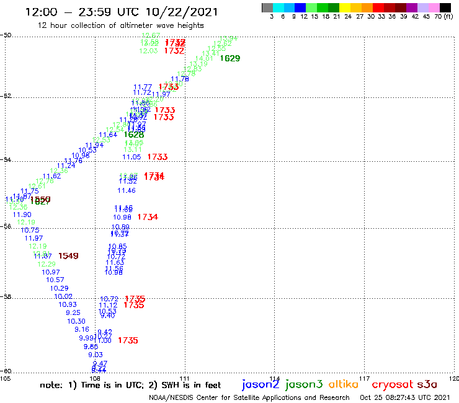The image size is (459, 403).
Task: Click the 'Oct 25 08:27:43 UTC 2021' timestamp
Action: (405, 398)
